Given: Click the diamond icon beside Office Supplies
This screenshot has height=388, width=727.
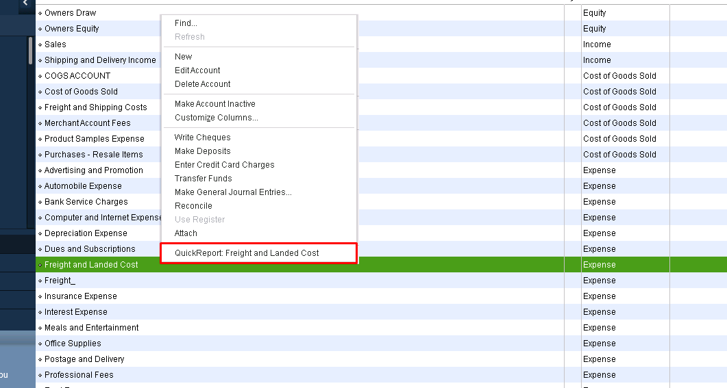Looking at the screenshot, I should point(40,344).
